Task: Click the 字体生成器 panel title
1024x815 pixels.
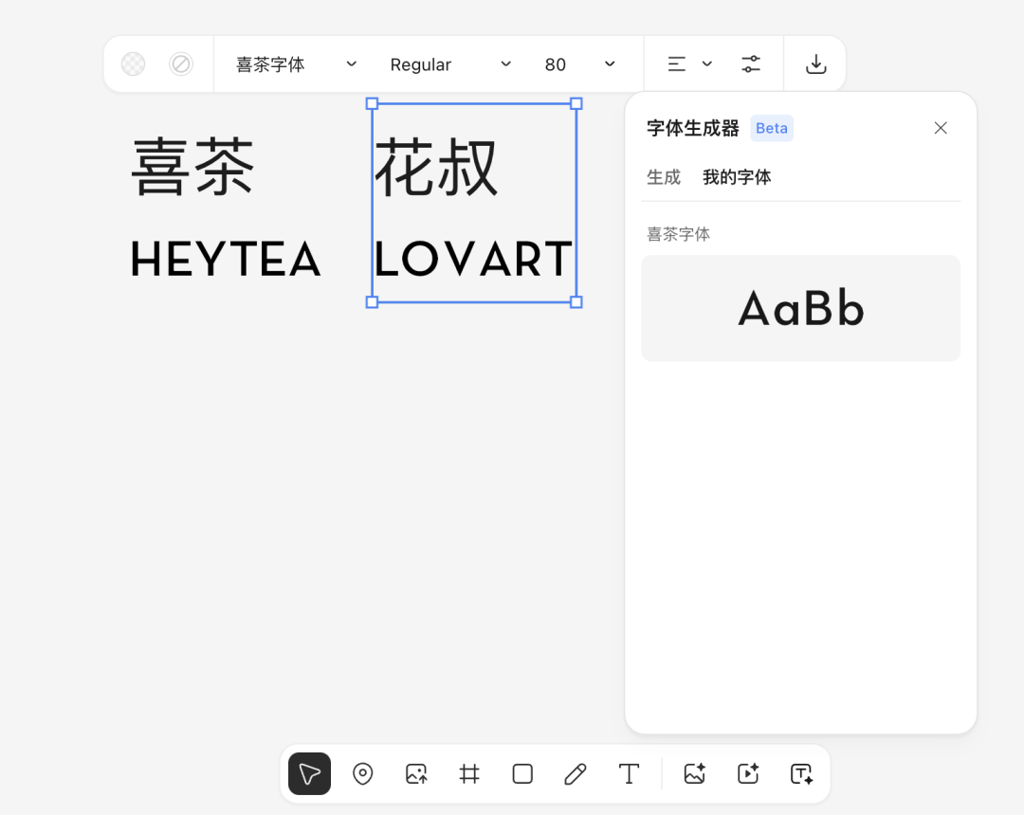Action: [692, 128]
